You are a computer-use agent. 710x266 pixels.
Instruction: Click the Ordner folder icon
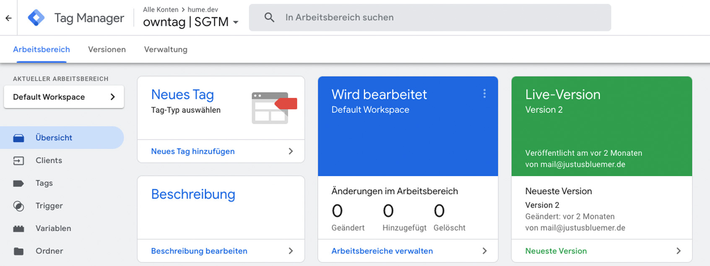click(18, 251)
